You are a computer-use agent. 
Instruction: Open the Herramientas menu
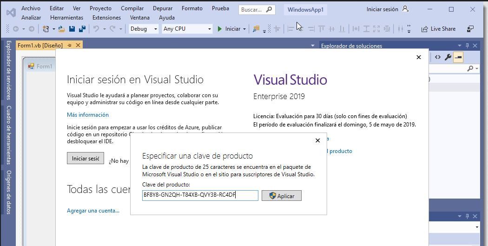(66, 18)
